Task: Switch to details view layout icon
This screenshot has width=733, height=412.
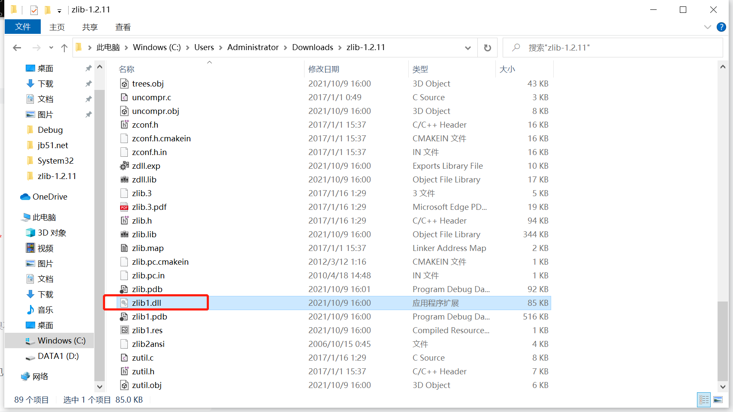Action: (704, 400)
